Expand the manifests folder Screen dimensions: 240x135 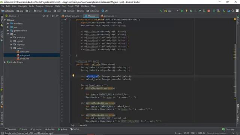click(8, 24)
